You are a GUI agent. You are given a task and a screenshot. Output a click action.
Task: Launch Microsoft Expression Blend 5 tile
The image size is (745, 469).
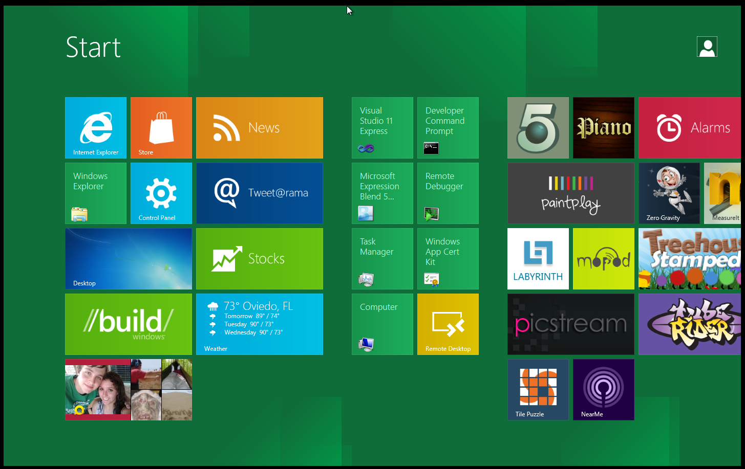[x=382, y=193]
